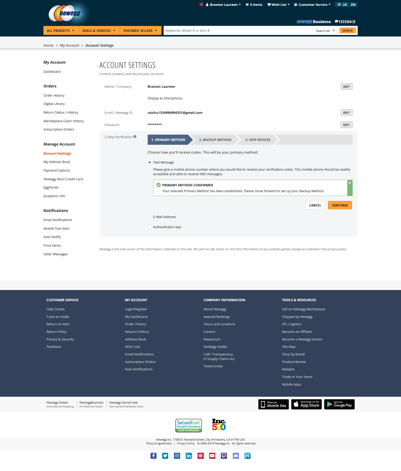Expand the Braxton Laureen account dropdown
401x471 pixels.
coord(223,5)
